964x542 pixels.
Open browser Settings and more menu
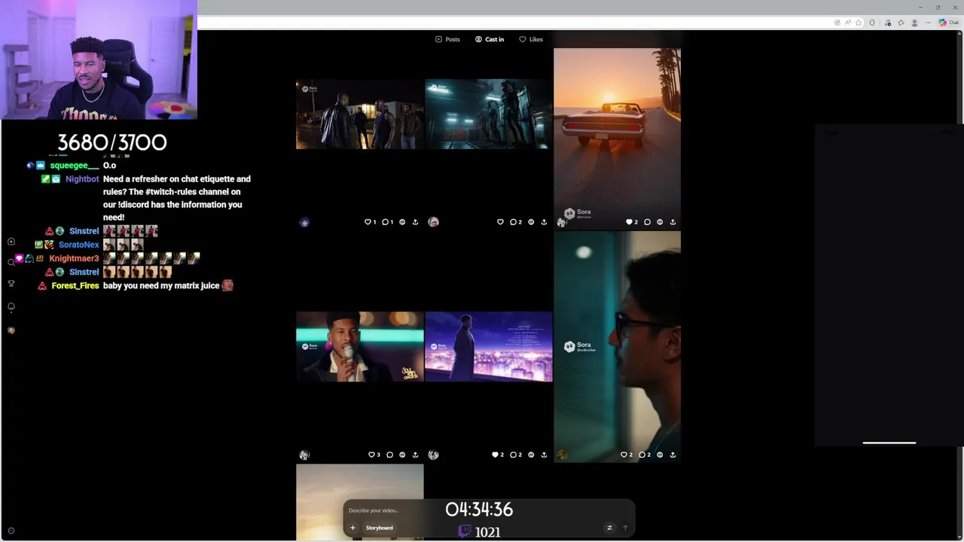928,23
